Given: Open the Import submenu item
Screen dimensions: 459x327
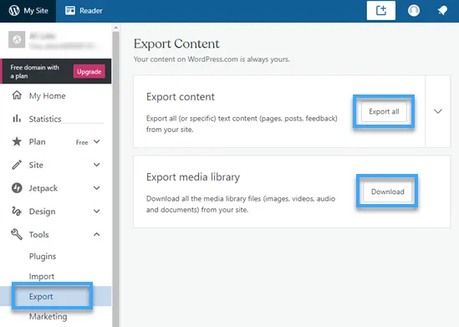Looking at the screenshot, I should point(42,276).
